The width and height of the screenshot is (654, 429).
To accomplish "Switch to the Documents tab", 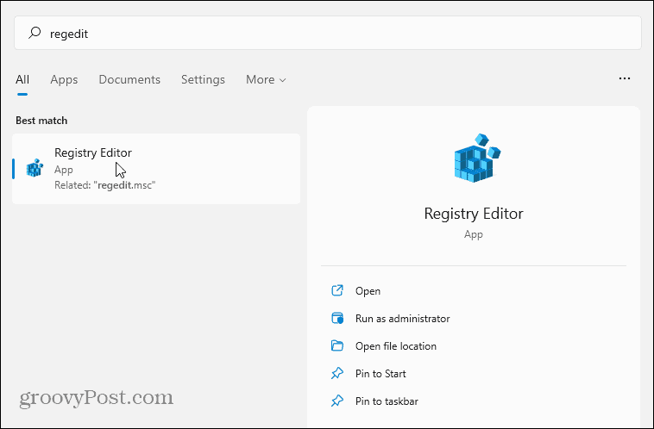I will point(129,79).
